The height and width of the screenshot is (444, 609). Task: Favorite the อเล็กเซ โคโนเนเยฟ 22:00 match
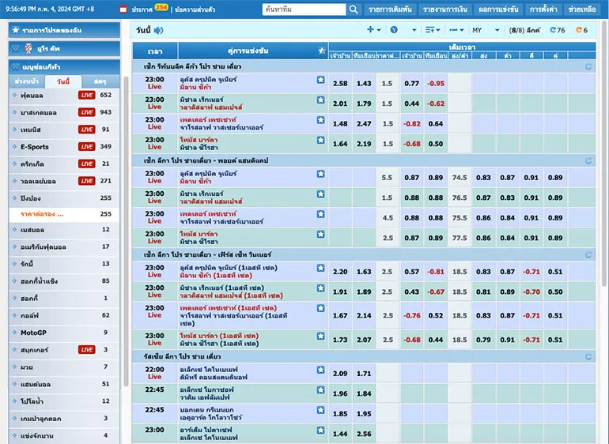320,370
